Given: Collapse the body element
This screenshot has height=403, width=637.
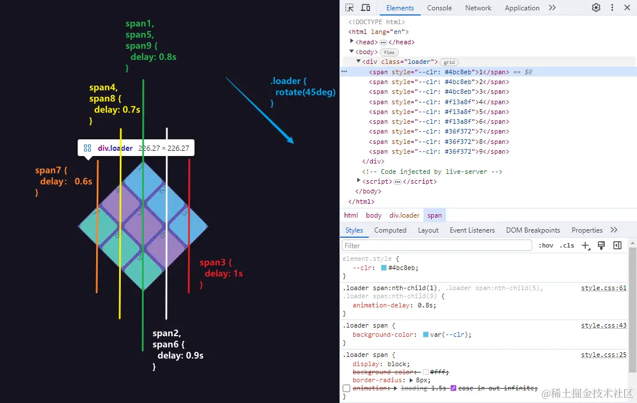Looking at the screenshot, I should pos(352,52).
